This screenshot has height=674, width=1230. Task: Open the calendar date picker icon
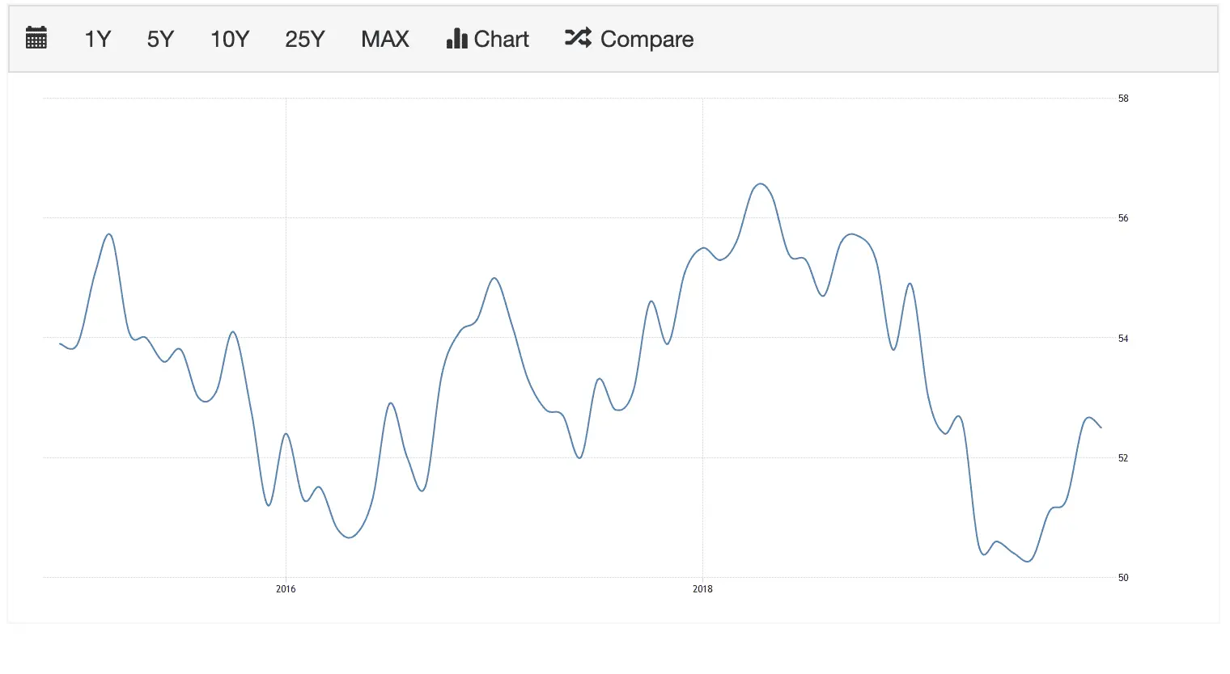tap(36, 38)
